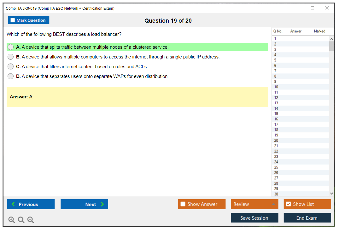Image resolution: width=339 pixels, height=231 pixels.
Task: Go to the Previous question
Action: (31, 204)
